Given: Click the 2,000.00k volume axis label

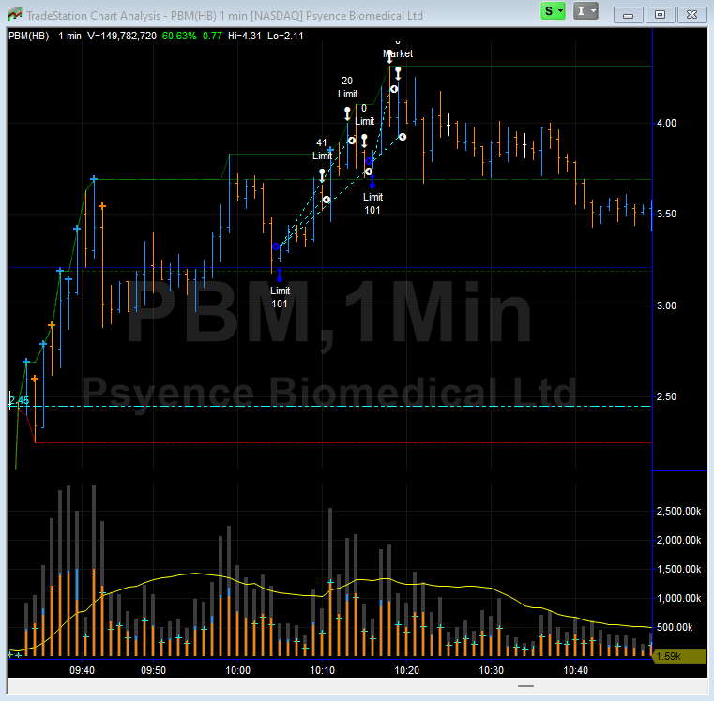Looking at the screenshot, I should 678,540.
